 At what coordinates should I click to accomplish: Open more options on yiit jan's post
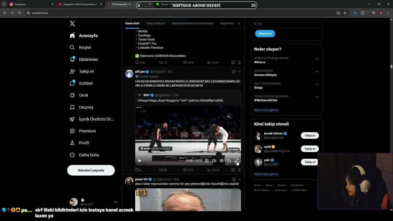[239, 72]
